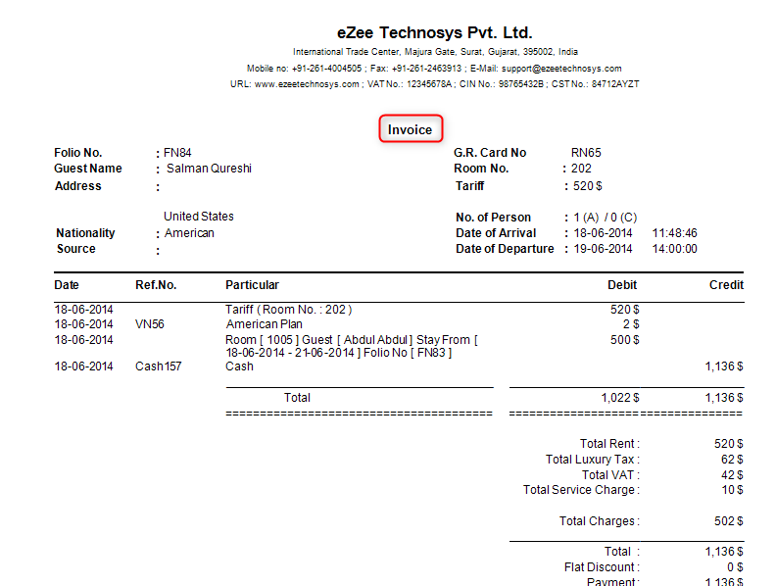Screen dimensions: 776x586
Task: Click Total Service Charge value 10 $
Action: point(732,490)
